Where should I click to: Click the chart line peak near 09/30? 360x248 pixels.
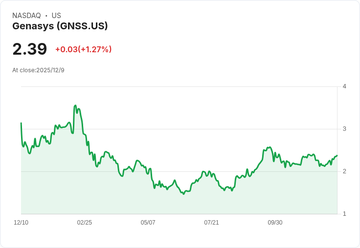click(270, 147)
